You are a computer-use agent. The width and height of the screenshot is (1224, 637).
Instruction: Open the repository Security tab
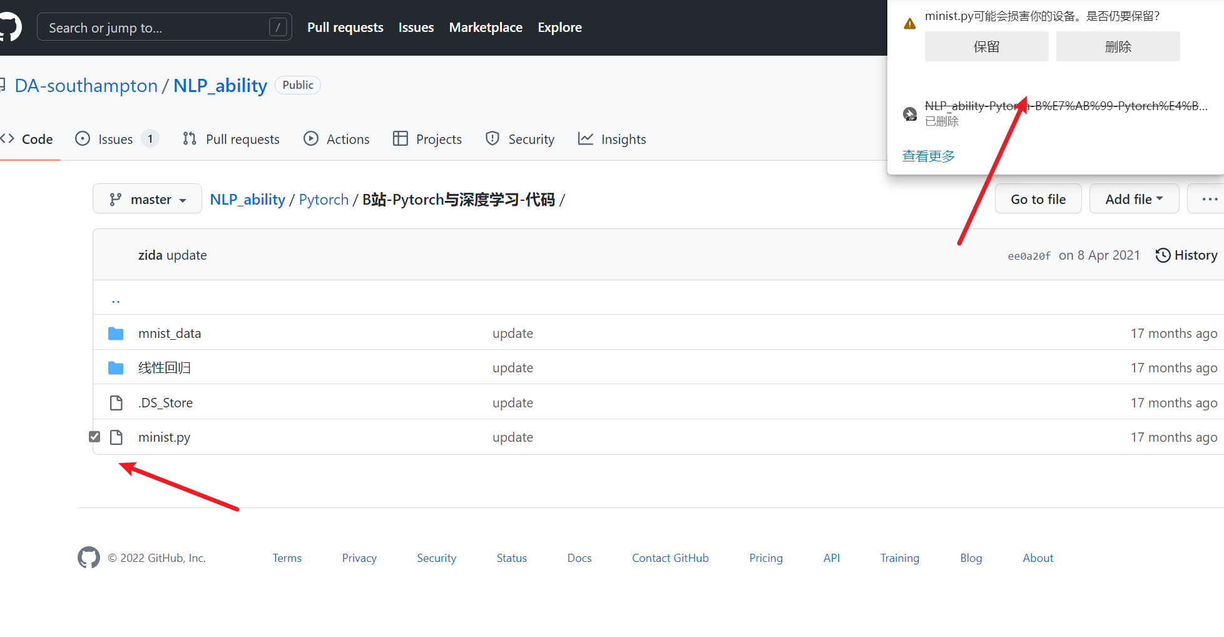(520, 139)
